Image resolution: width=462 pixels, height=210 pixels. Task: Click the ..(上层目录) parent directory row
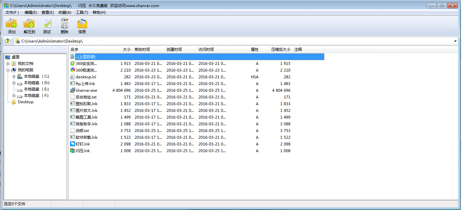click(x=85, y=57)
